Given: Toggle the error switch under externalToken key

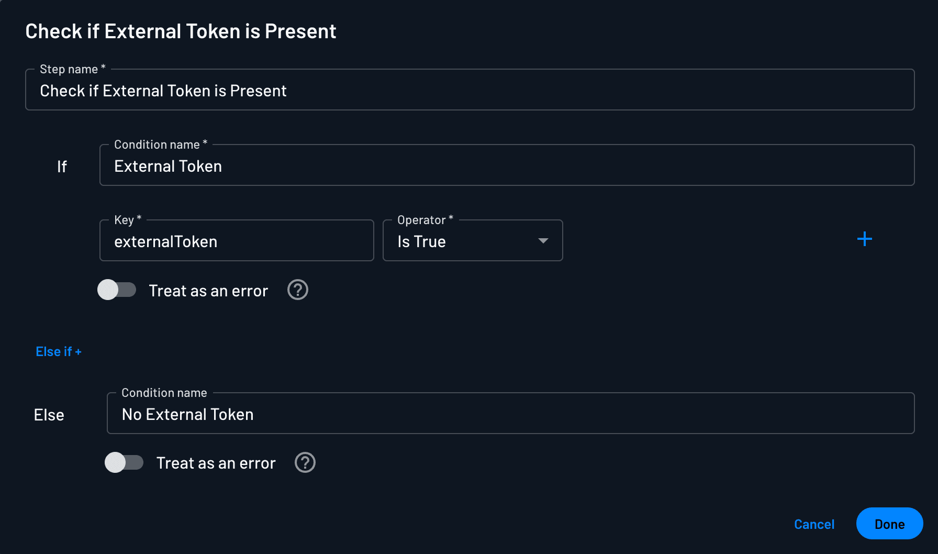Looking at the screenshot, I should [117, 290].
